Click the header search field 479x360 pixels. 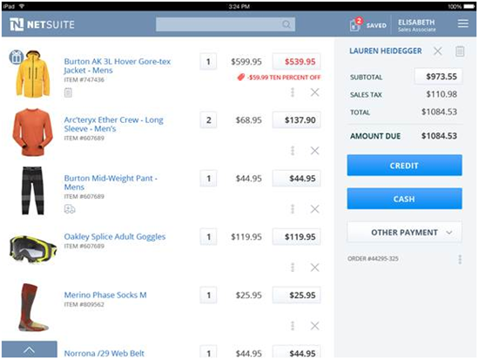(x=226, y=24)
